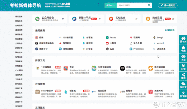The height and width of the screenshot is (109, 187).
Task: Click the 考拉新媒体导航 site logo
Action: 26,5
